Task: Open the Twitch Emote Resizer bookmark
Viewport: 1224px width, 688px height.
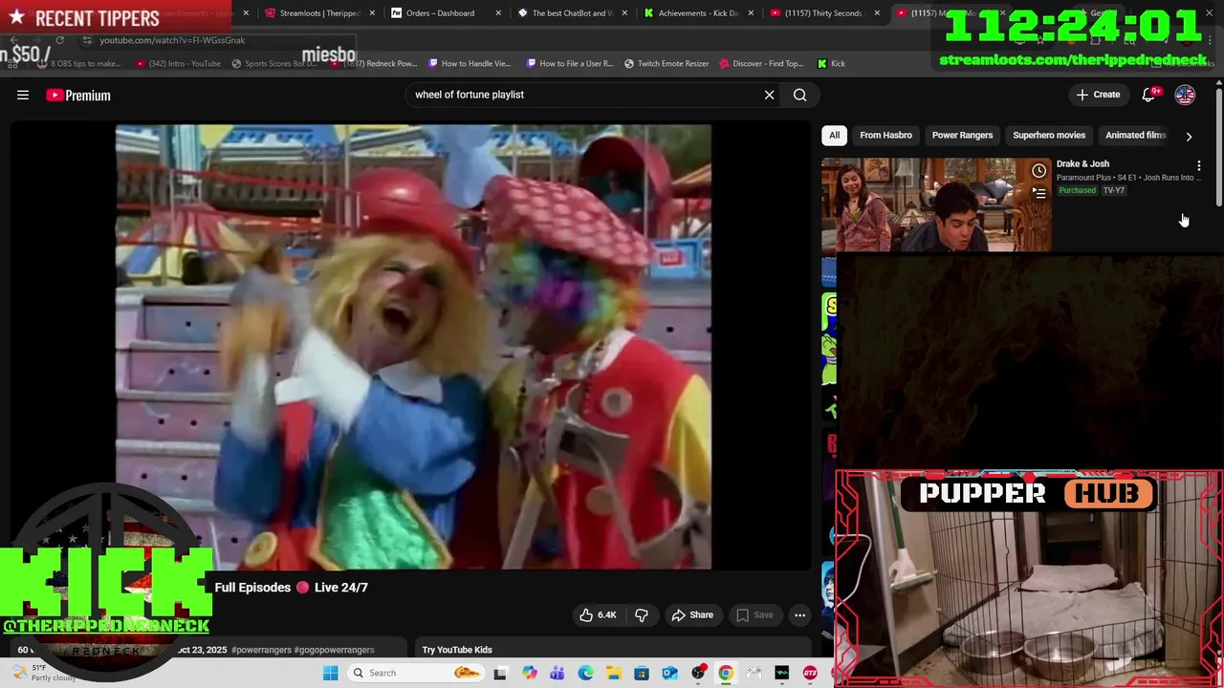Action: tap(667, 63)
